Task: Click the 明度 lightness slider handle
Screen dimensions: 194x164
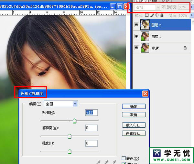Action: click(x=70, y=151)
